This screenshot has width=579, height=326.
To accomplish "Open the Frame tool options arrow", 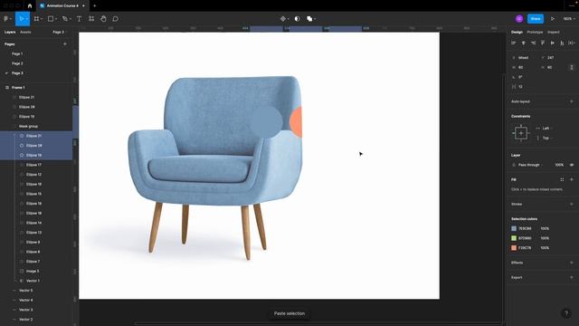I will click(x=42, y=19).
